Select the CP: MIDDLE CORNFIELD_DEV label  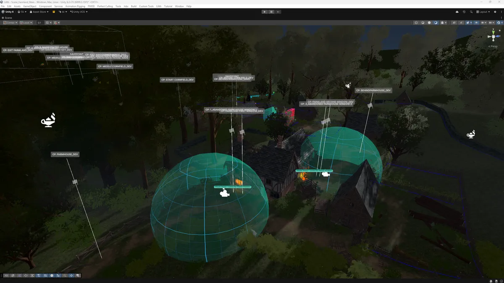tap(115, 66)
